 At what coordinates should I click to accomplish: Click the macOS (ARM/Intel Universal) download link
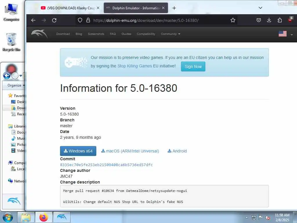click(x=130, y=151)
